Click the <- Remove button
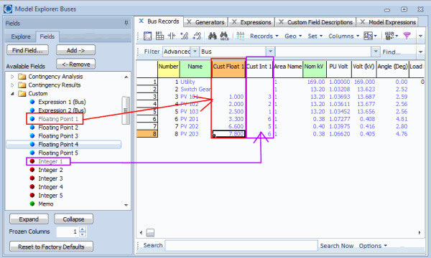431x258 pixels. pyautogui.click(x=76, y=64)
